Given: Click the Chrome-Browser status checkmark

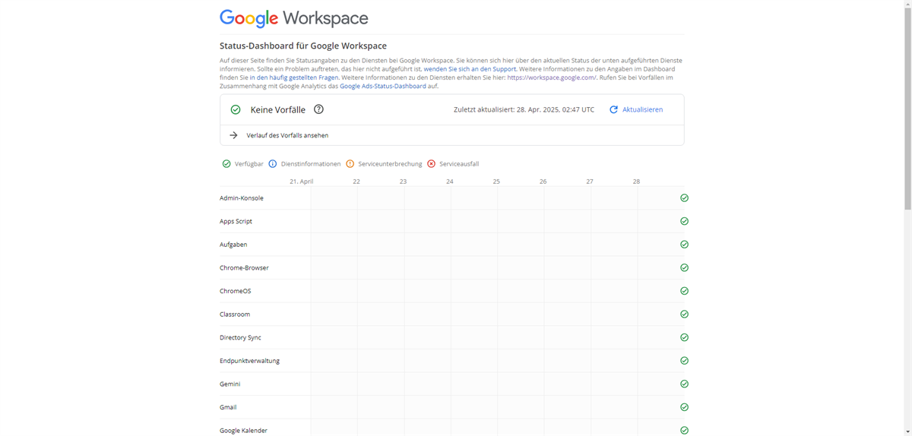Looking at the screenshot, I should [684, 267].
